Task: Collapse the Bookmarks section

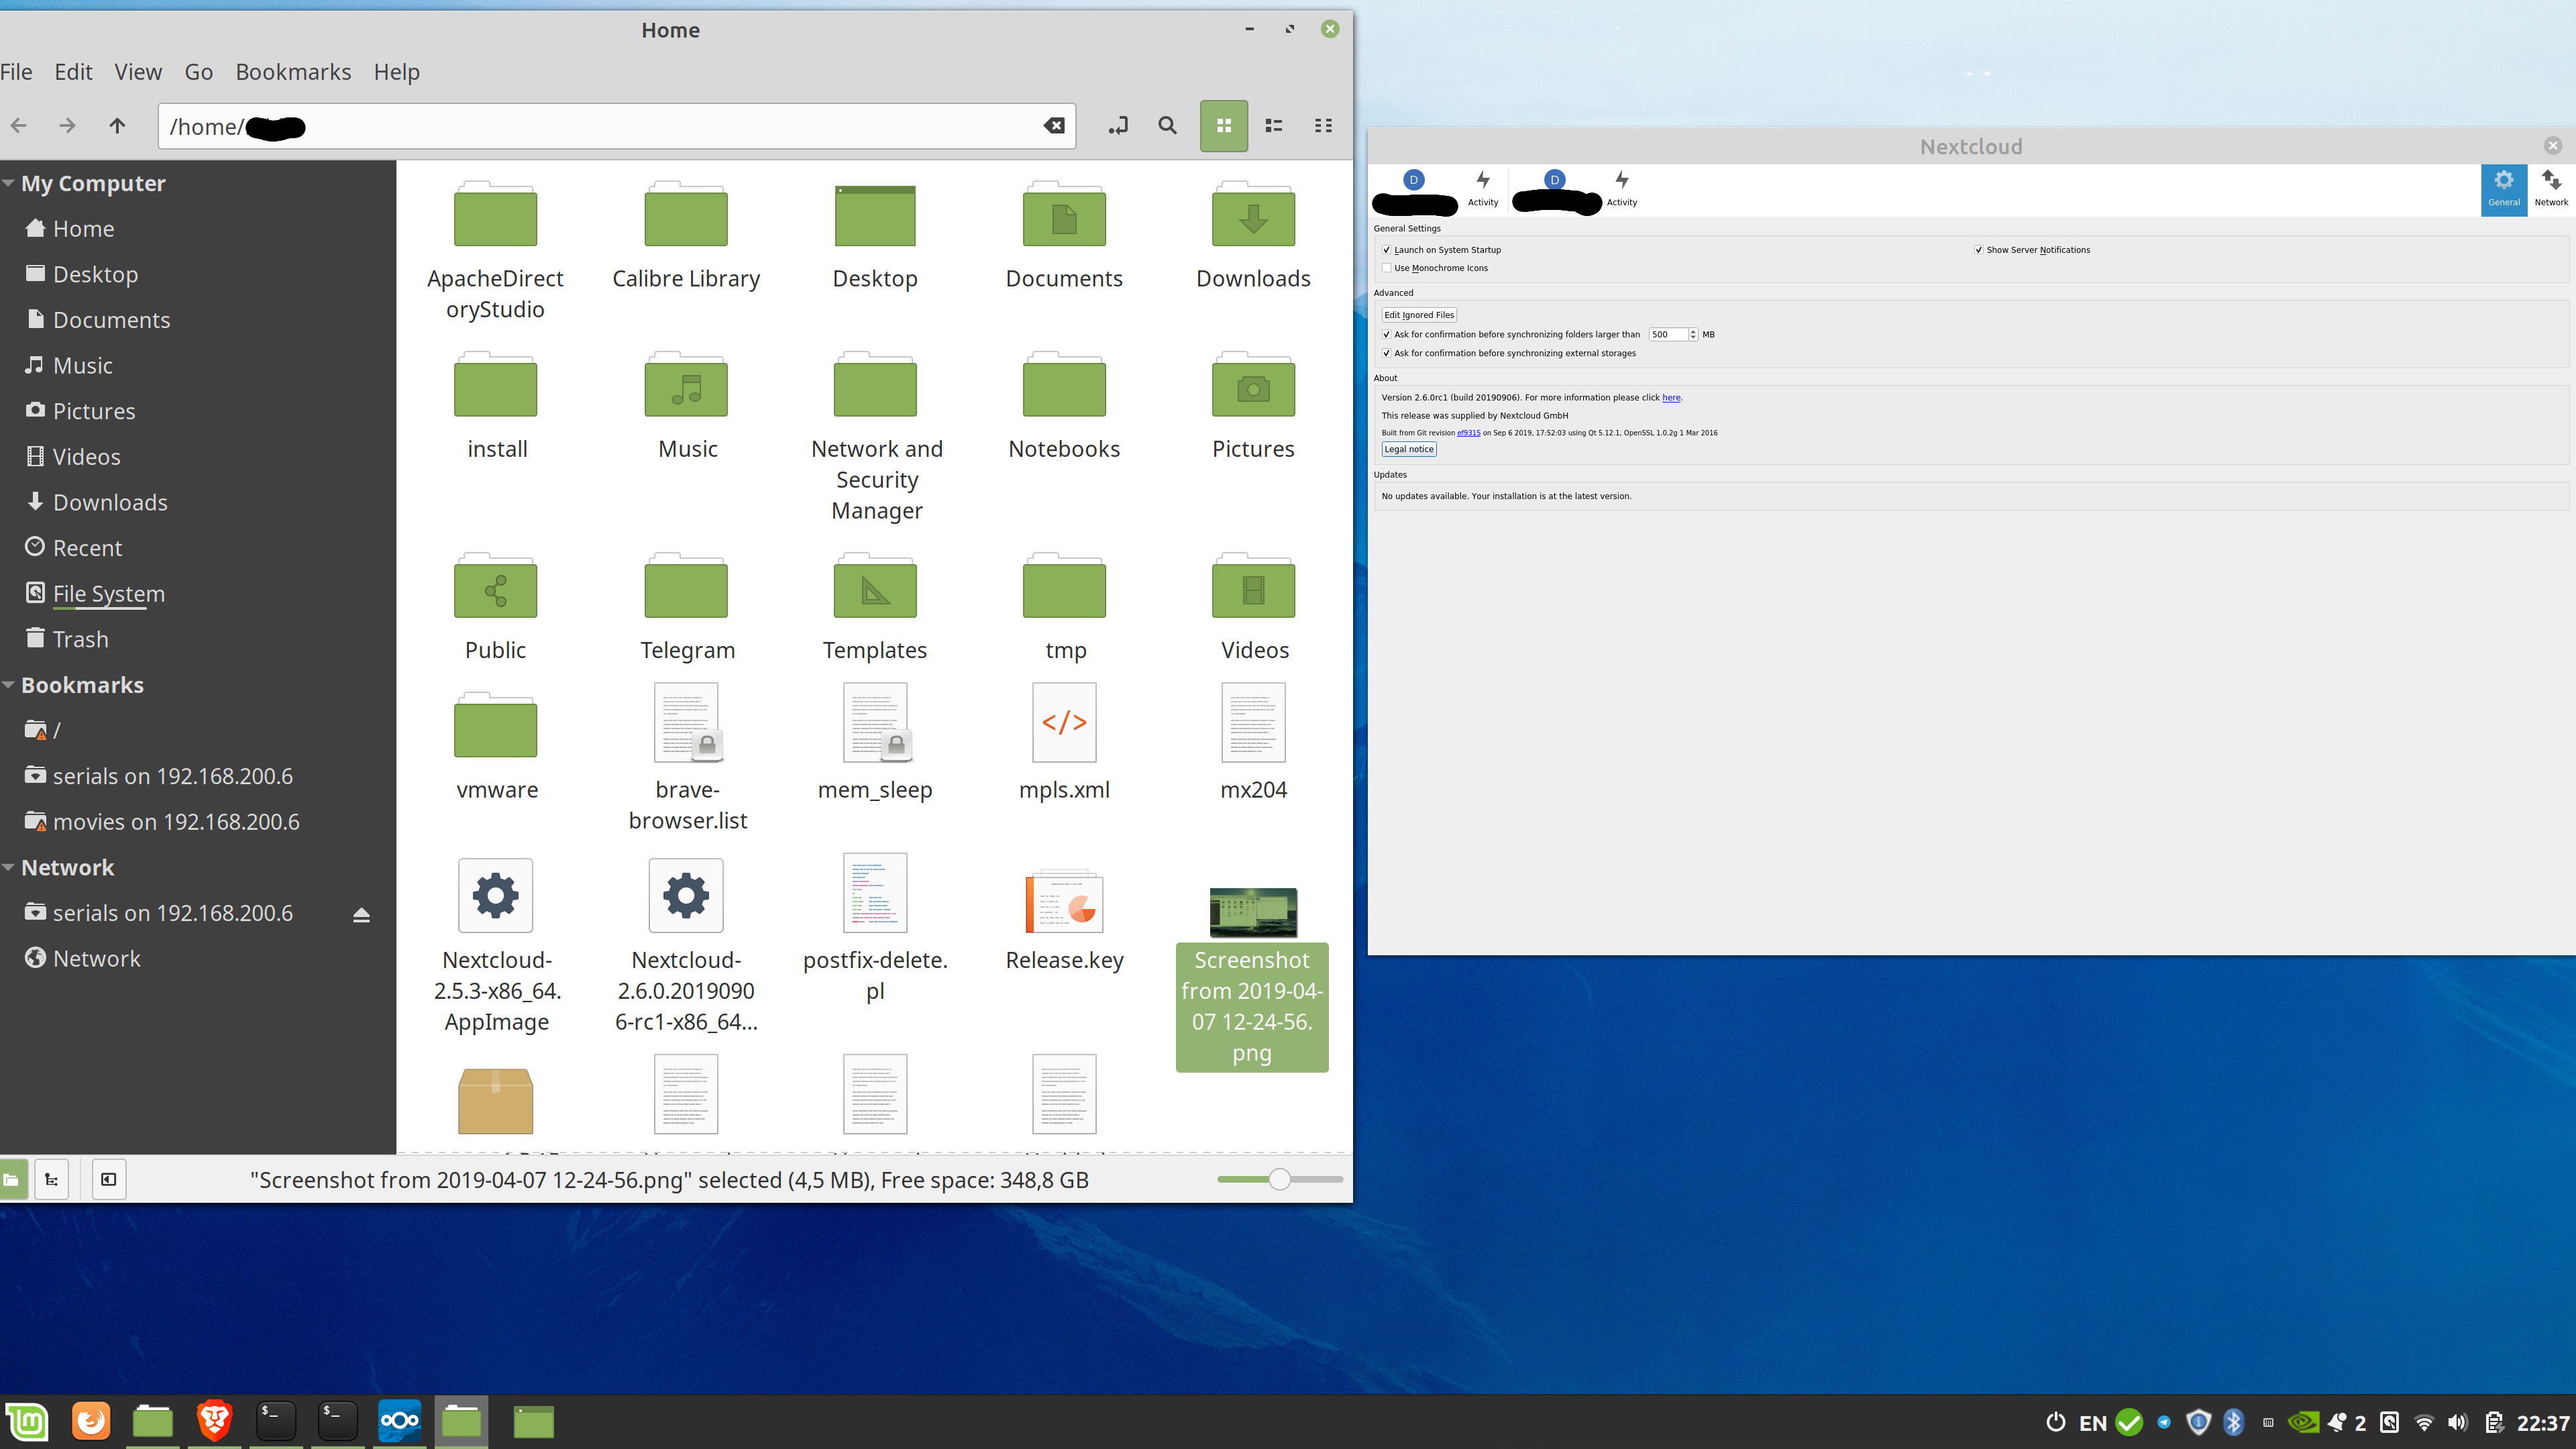Action: coord(9,685)
